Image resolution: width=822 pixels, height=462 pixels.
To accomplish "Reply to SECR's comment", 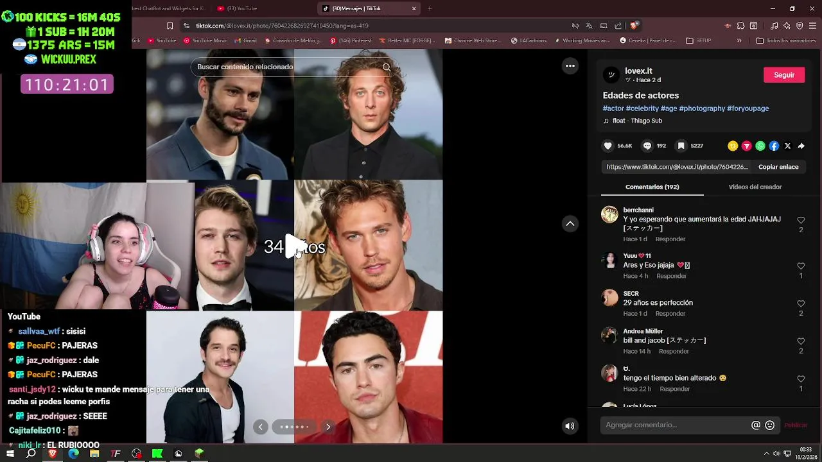I will 670,313.
